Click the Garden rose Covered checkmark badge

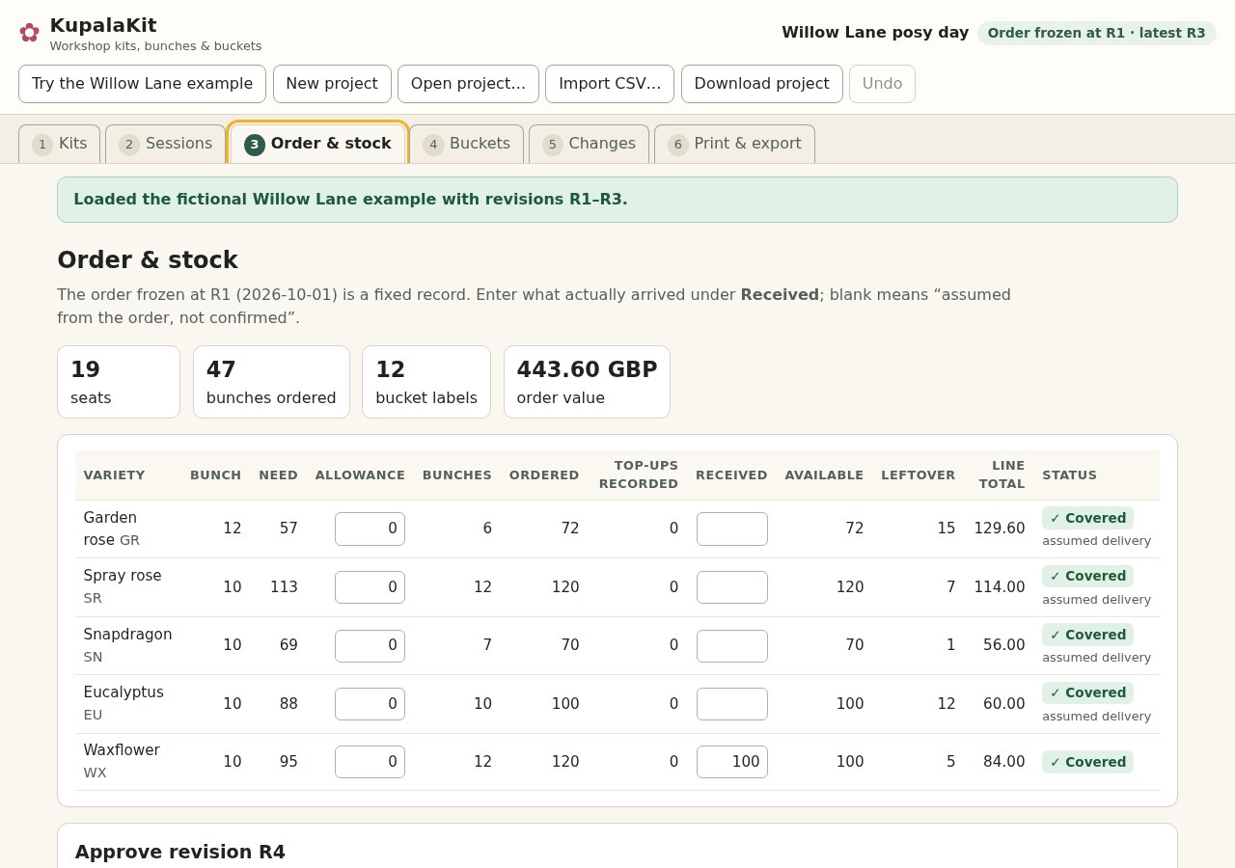point(1087,518)
